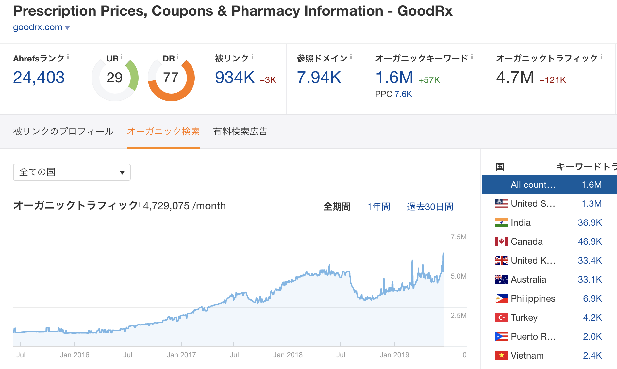
Task: Open the 全ての国 country dropdown
Action: pos(72,172)
